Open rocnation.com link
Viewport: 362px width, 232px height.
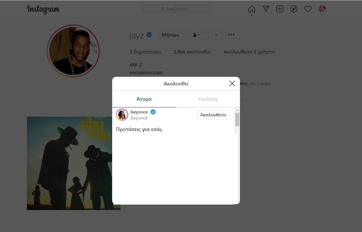click(146, 73)
